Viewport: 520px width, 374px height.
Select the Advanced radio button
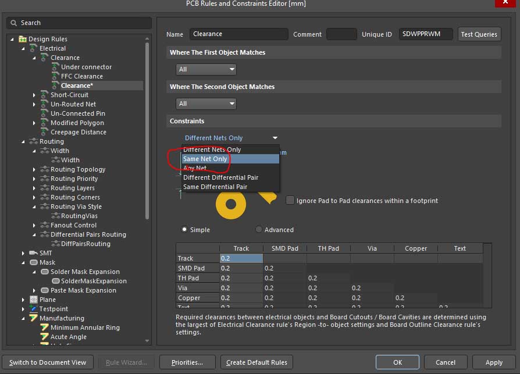[259, 230]
